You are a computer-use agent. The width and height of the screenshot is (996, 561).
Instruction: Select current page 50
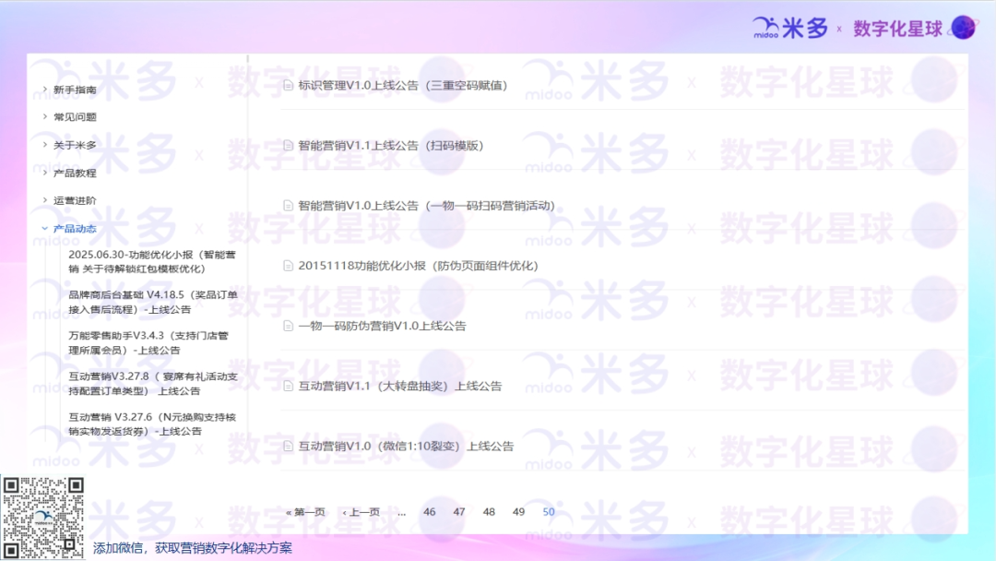(x=549, y=512)
